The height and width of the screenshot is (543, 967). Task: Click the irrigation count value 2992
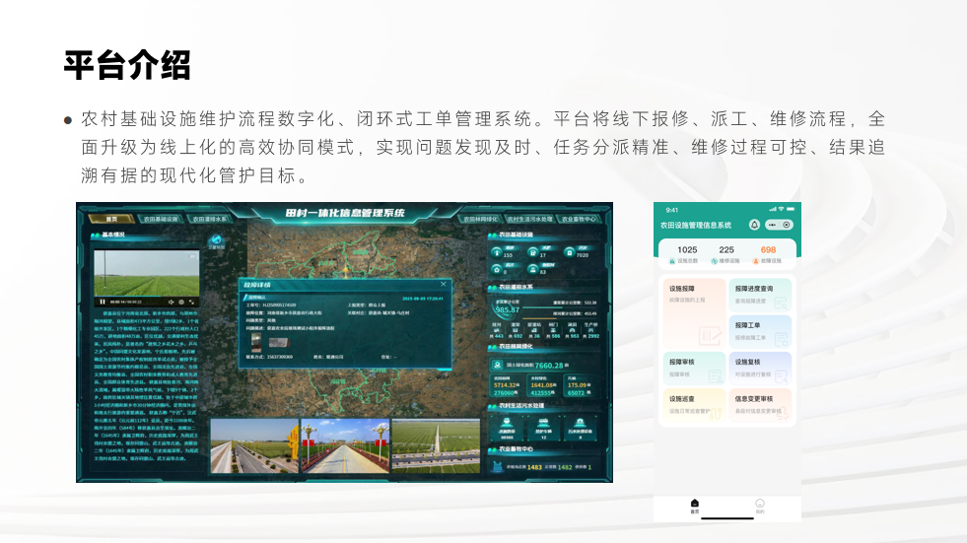point(592,336)
